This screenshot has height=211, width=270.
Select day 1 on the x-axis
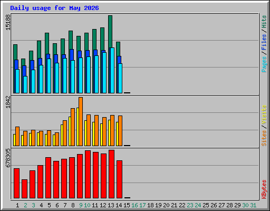[17, 205]
